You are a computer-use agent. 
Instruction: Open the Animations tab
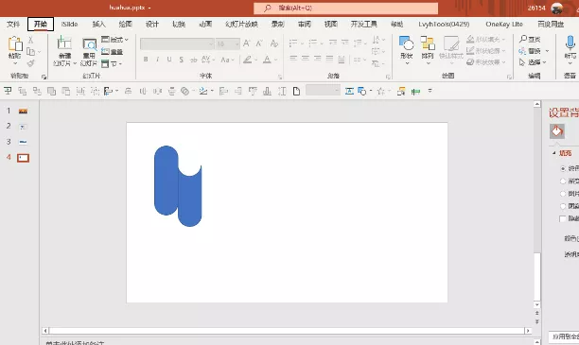tap(205, 24)
